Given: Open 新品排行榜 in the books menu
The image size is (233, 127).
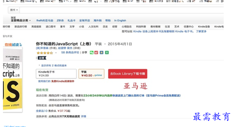Looking at the screenshot, I should pos(21,27).
